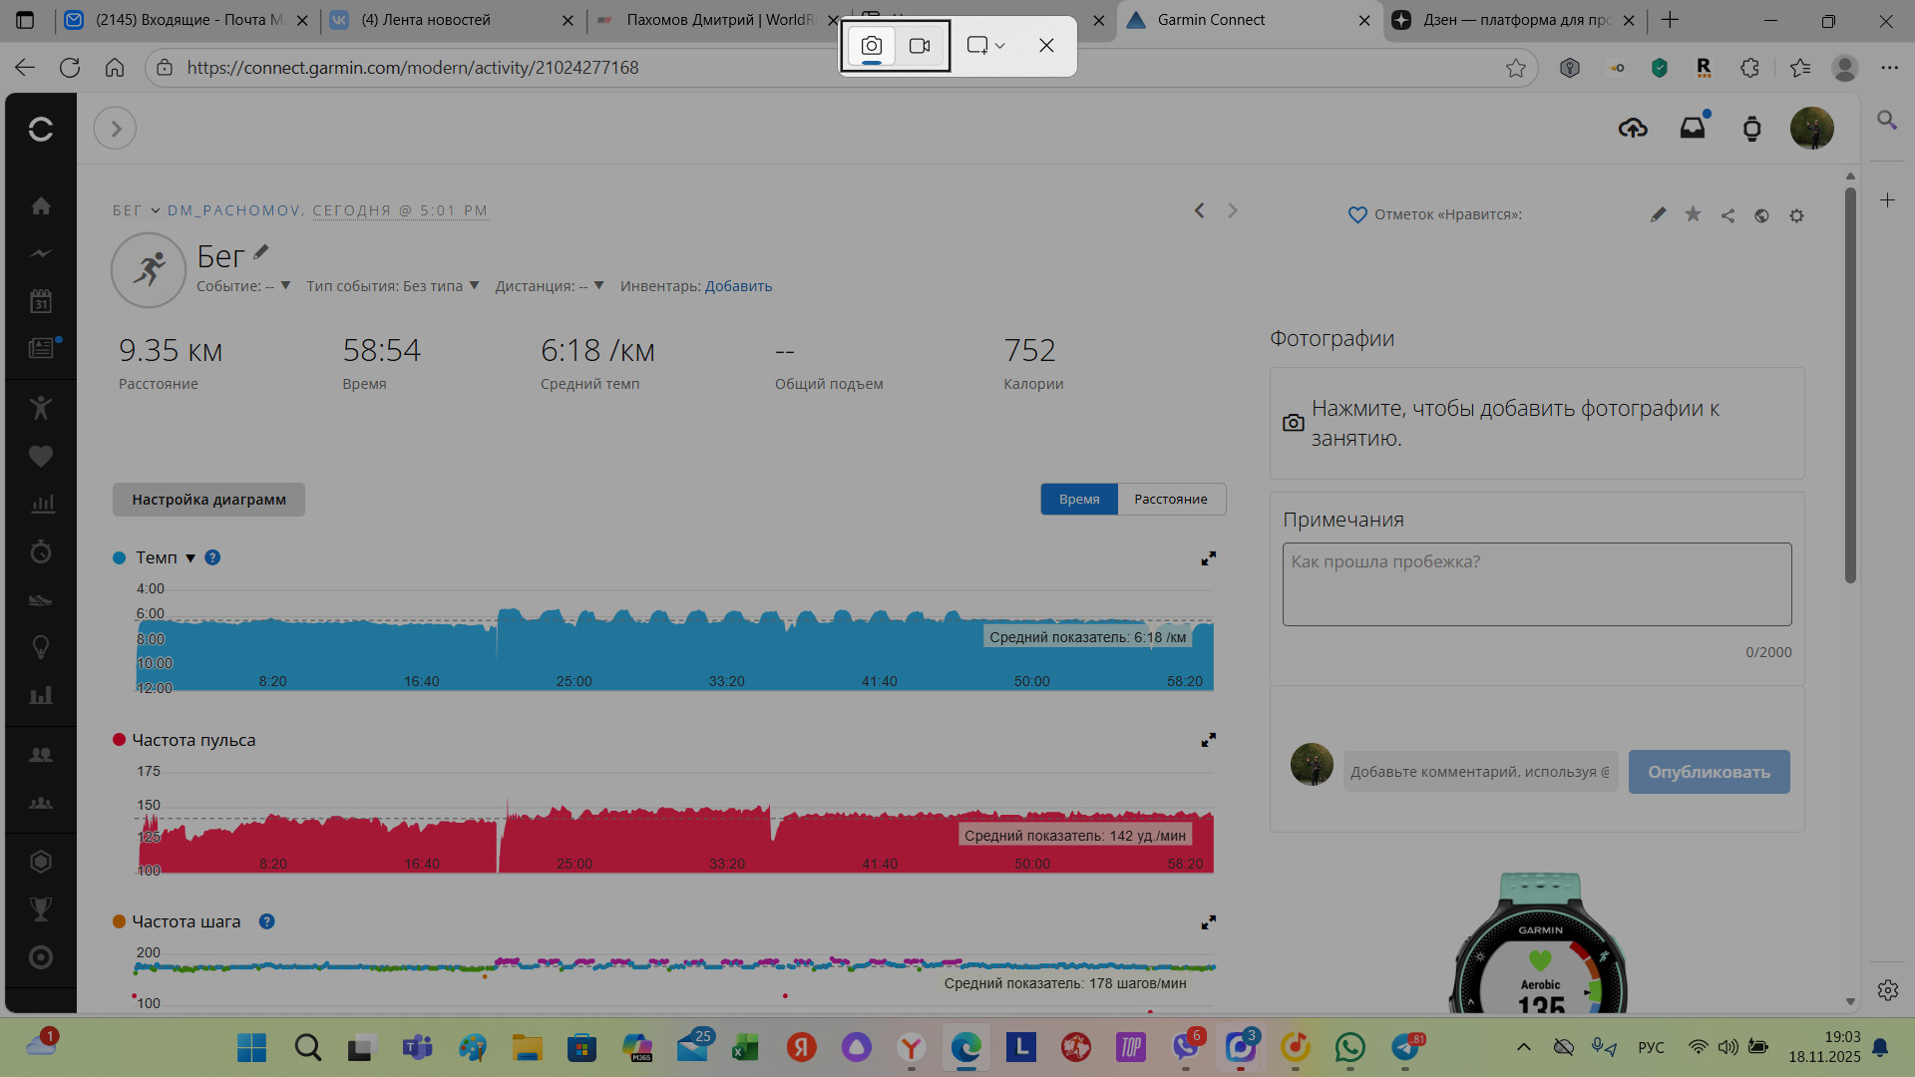Mark activity as favorite with star icon
This screenshot has width=1915, height=1077.
(x=1693, y=214)
